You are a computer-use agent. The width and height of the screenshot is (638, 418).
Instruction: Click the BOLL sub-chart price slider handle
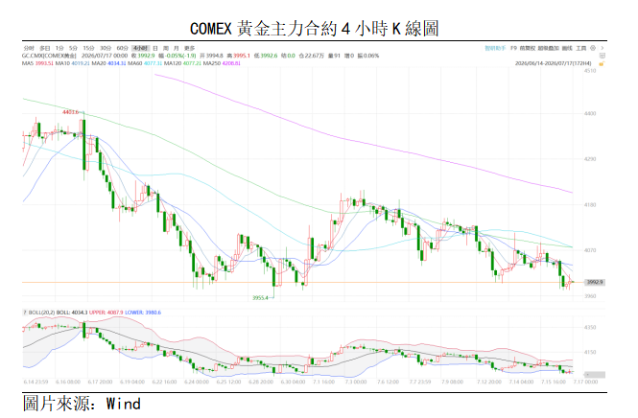click(x=595, y=375)
